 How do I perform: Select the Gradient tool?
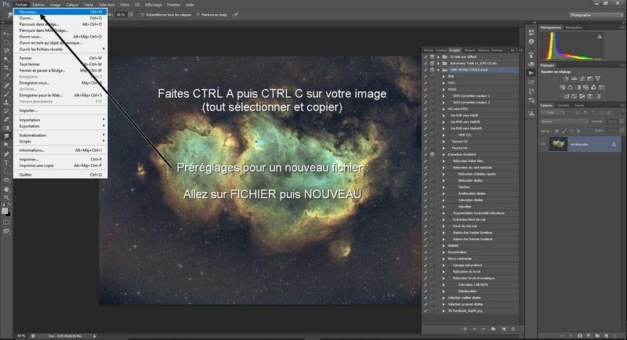pos(6,128)
